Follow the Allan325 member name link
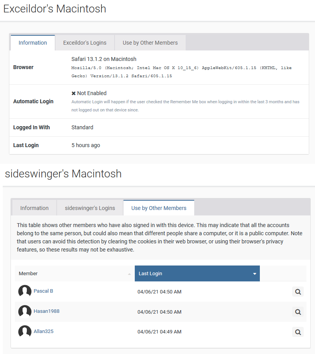The width and height of the screenshot is (315, 354). click(x=44, y=331)
